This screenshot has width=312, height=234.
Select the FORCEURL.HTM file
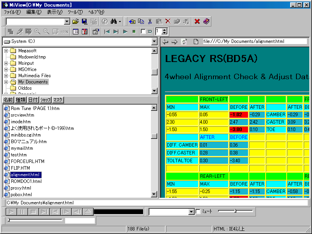tap(27, 161)
